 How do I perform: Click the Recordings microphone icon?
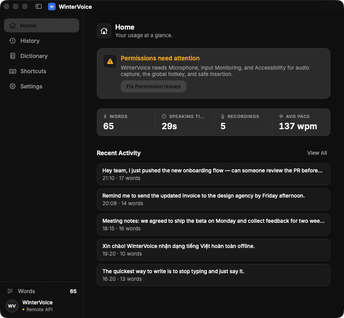tap(223, 116)
